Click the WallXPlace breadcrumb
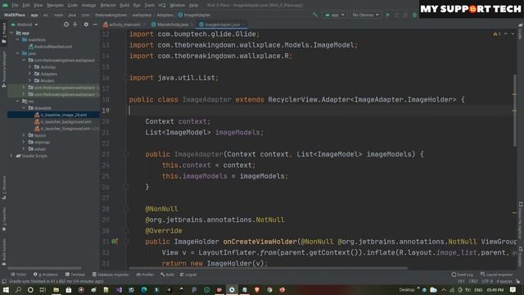 tap(15, 15)
